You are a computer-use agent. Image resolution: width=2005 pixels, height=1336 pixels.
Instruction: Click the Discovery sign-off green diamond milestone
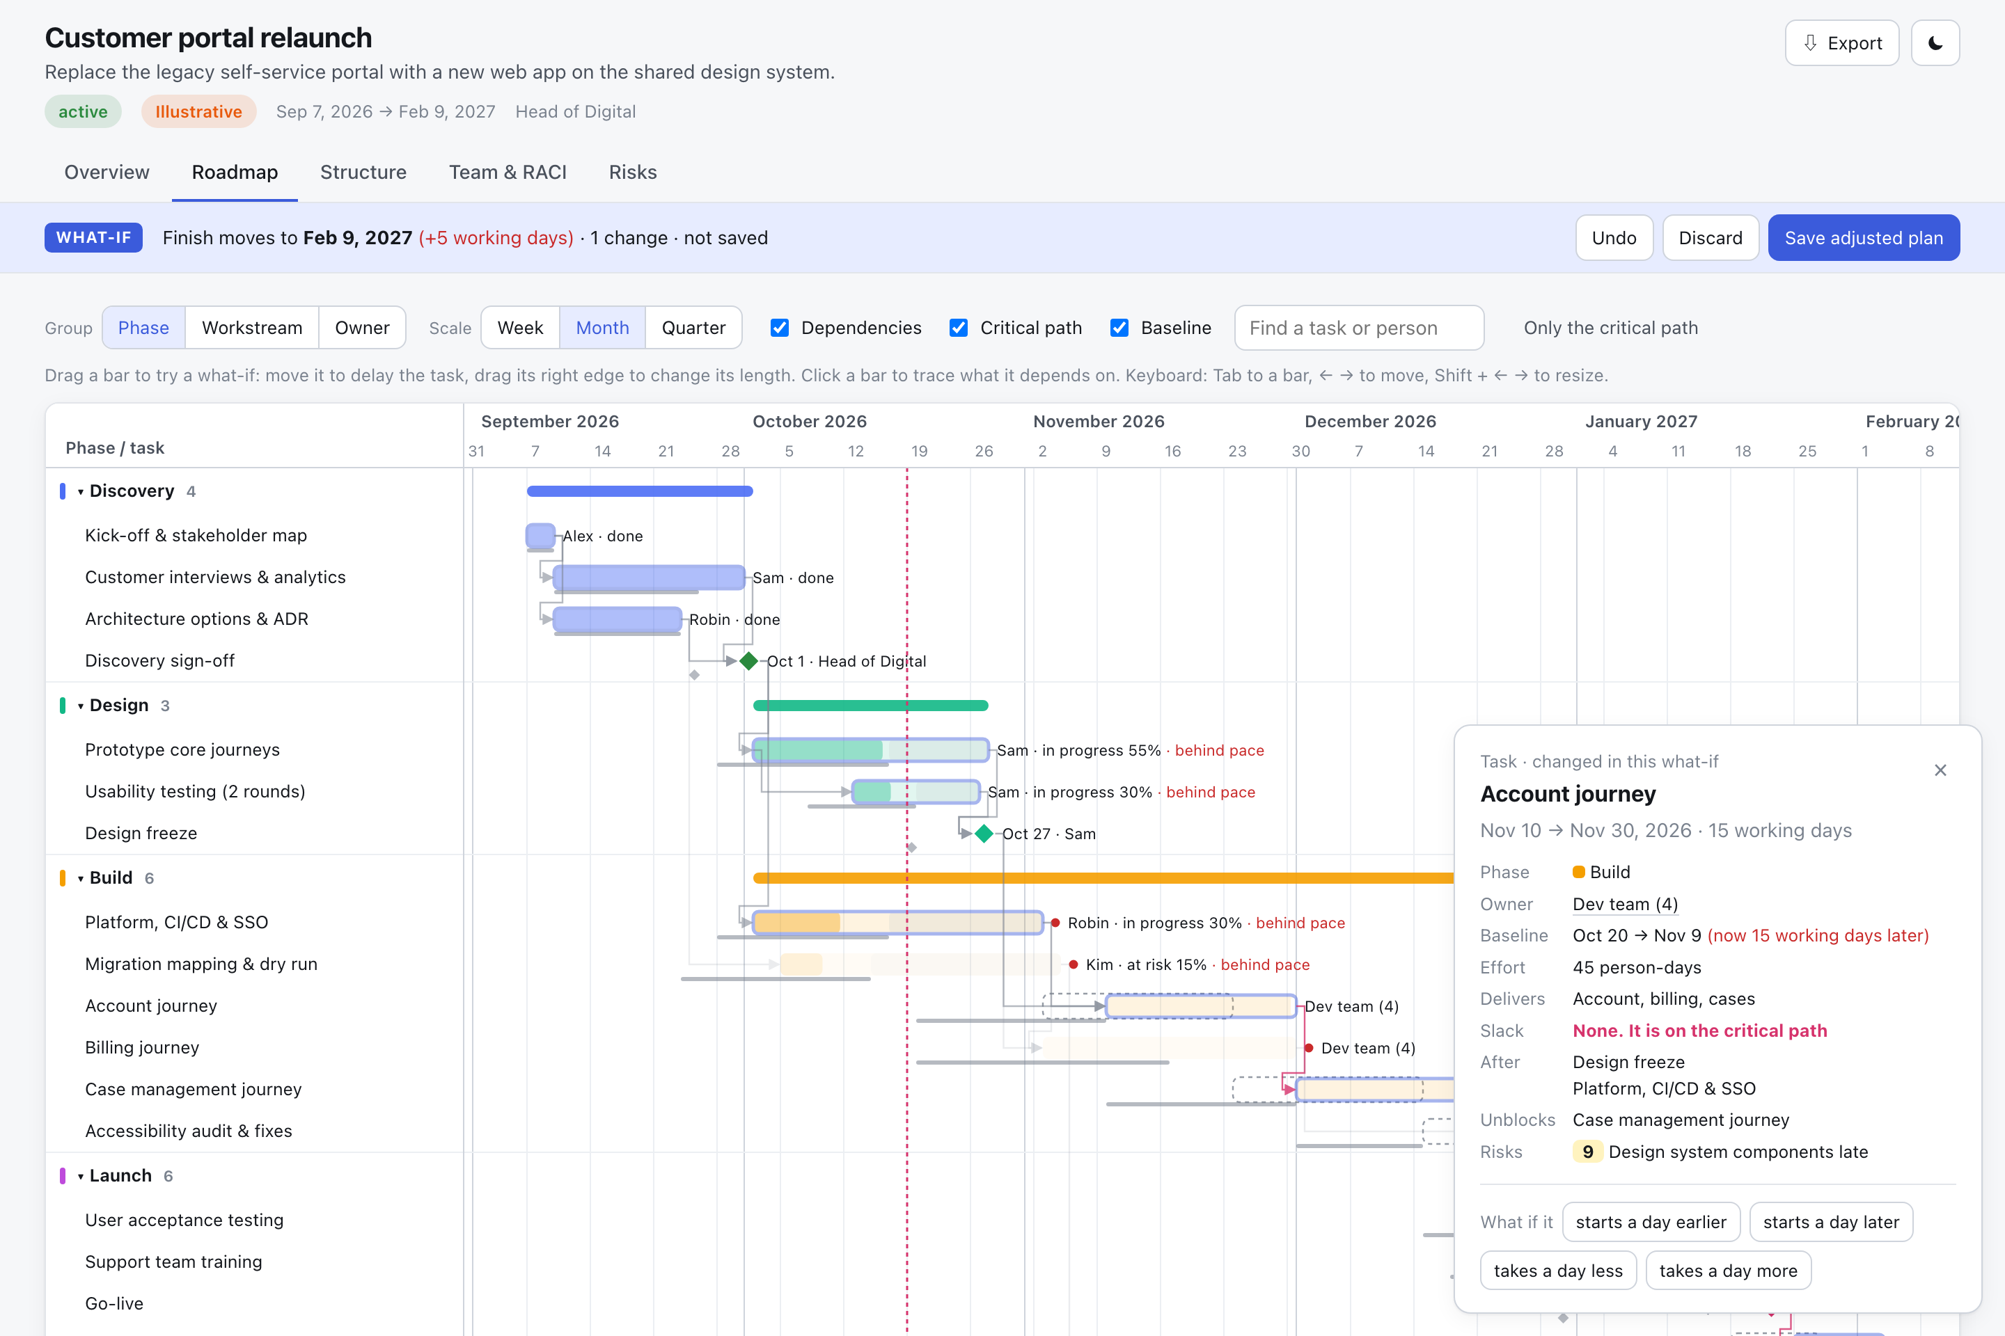(x=748, y=661)
